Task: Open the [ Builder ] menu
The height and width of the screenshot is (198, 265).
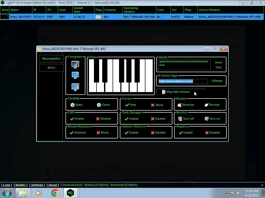Action: (20, 185)
